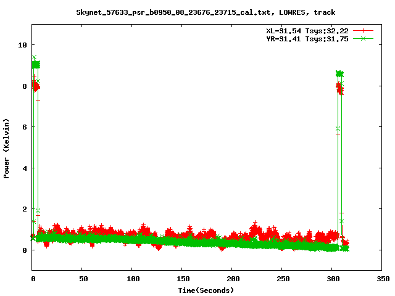Click the x-axis tick label 300
Screen dimensions: 395x296
pos(333,279)
